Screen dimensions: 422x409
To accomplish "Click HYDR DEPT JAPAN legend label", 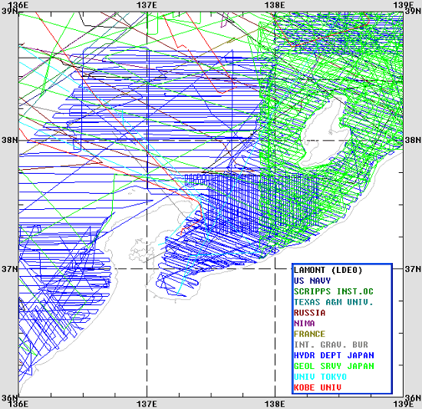I will tap(334, 356).
